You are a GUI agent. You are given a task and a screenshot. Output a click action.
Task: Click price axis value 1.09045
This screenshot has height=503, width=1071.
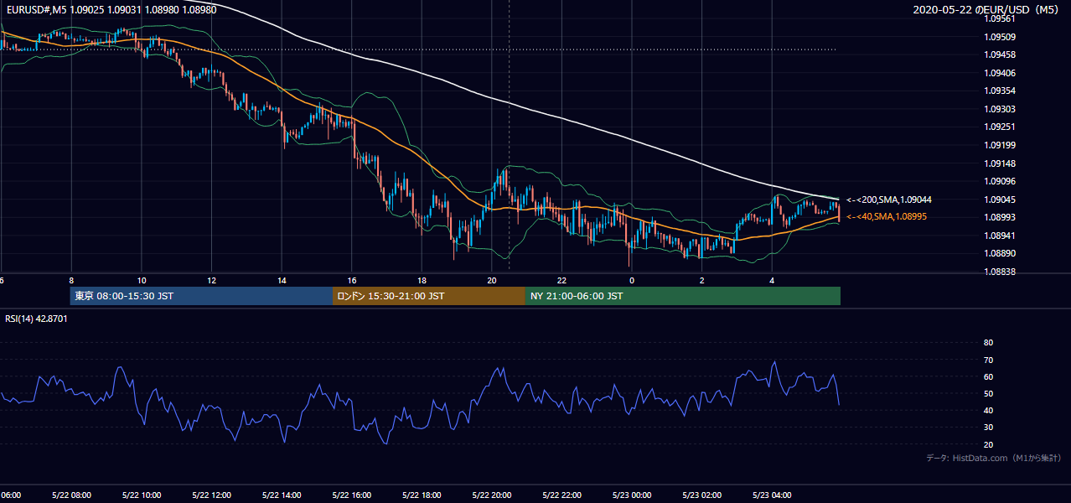pyautogui.click(x=999, y=200)
